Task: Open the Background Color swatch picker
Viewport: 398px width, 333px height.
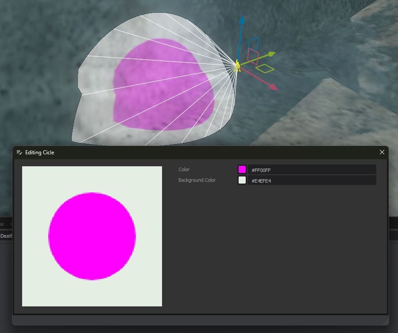Action: pyautogui.click(x=242, y=180)
